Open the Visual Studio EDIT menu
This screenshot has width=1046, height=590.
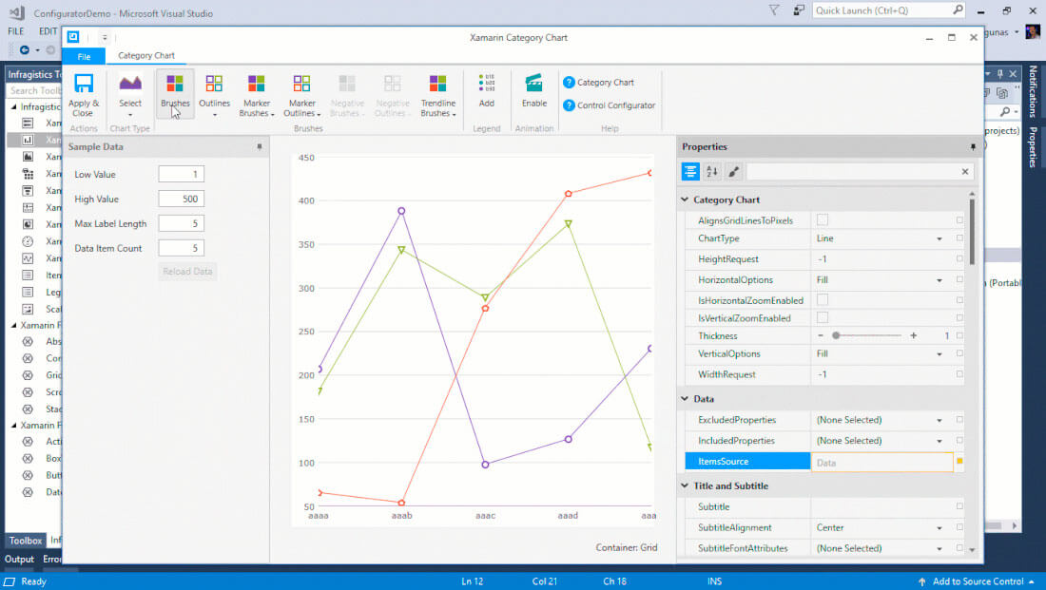(48, 31)
